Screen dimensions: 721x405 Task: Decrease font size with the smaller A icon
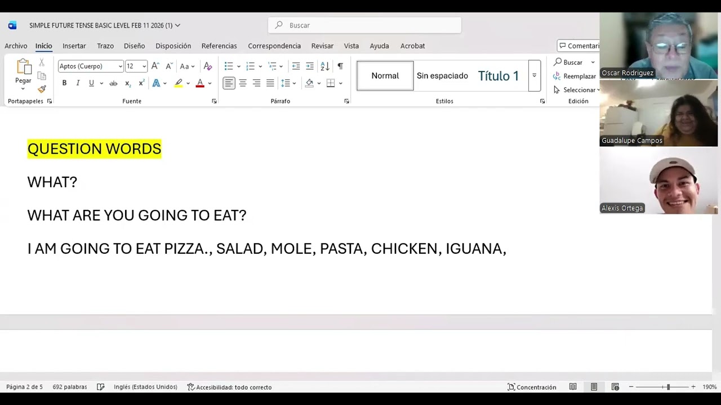[x=168, y=66]
